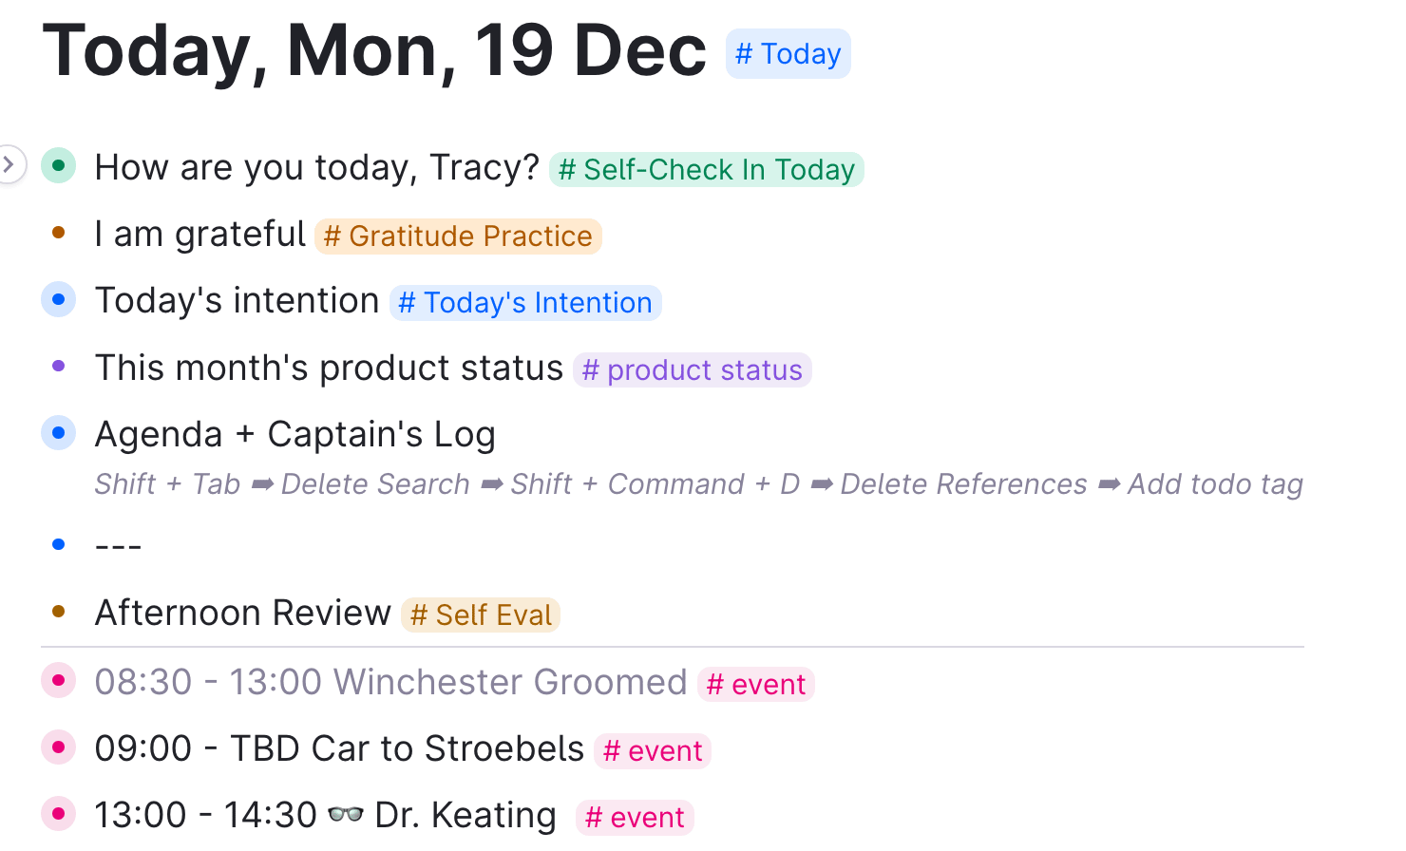1406x851 pixels.
Task: Open the '# Today' tag next to the title
Action: click(x=788, y=54)
